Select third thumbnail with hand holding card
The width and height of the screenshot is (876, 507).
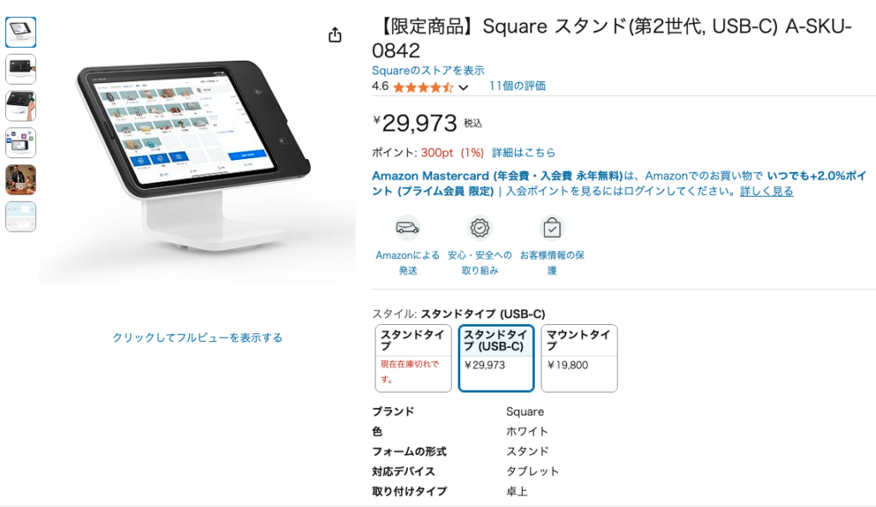click(21, 105)
